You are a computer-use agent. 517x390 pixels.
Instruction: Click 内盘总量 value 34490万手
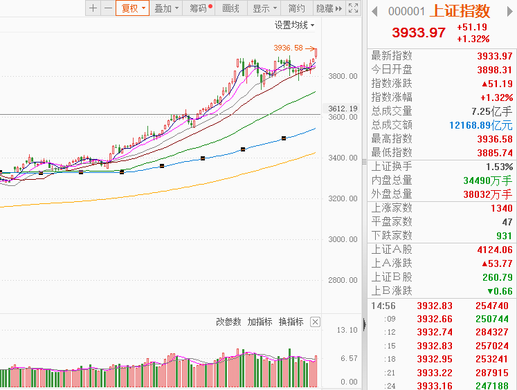pos(488,180)
